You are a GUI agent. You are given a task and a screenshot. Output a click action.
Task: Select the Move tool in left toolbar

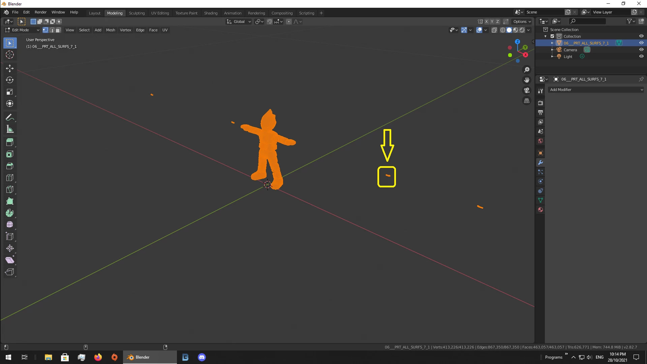point(9,68)
